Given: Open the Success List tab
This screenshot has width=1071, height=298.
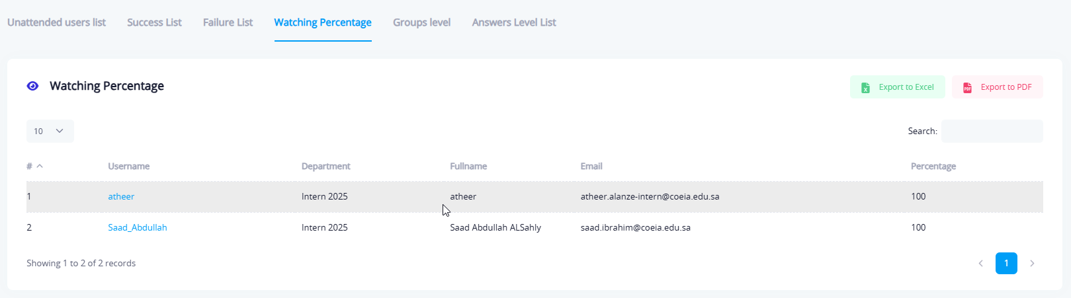Looking at the screenshot, I should coord(154,22).
